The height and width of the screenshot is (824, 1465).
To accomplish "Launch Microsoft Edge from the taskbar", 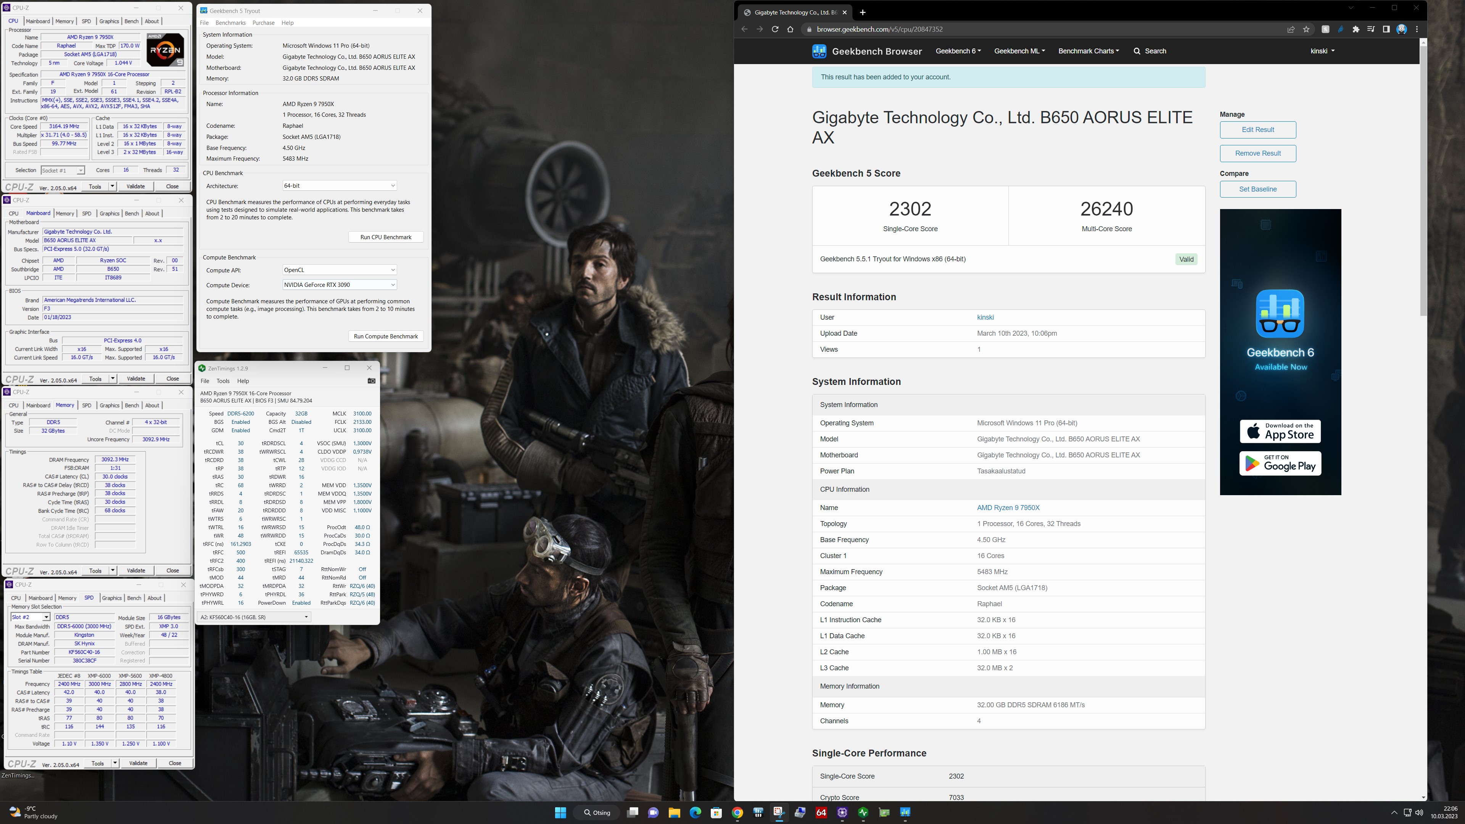I will (x=695, y=813).
